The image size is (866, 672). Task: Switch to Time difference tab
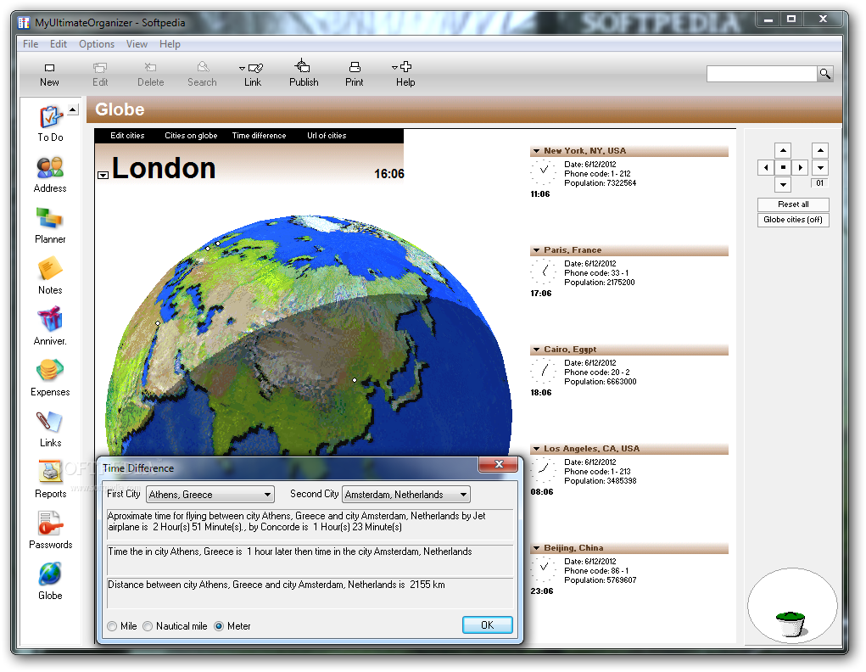[259, 136]
